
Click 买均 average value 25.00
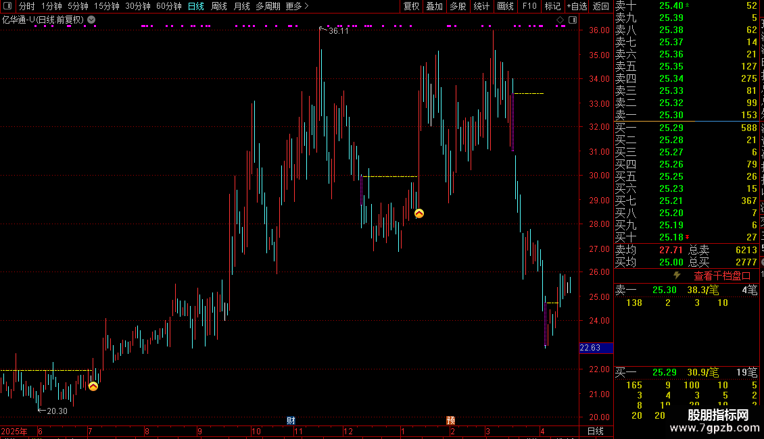coord(671,262)
